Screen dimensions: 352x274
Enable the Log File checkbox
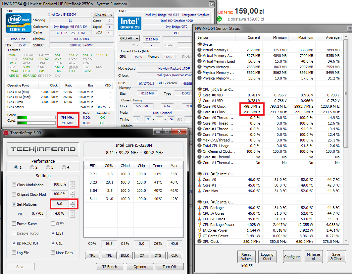point(14,253)
